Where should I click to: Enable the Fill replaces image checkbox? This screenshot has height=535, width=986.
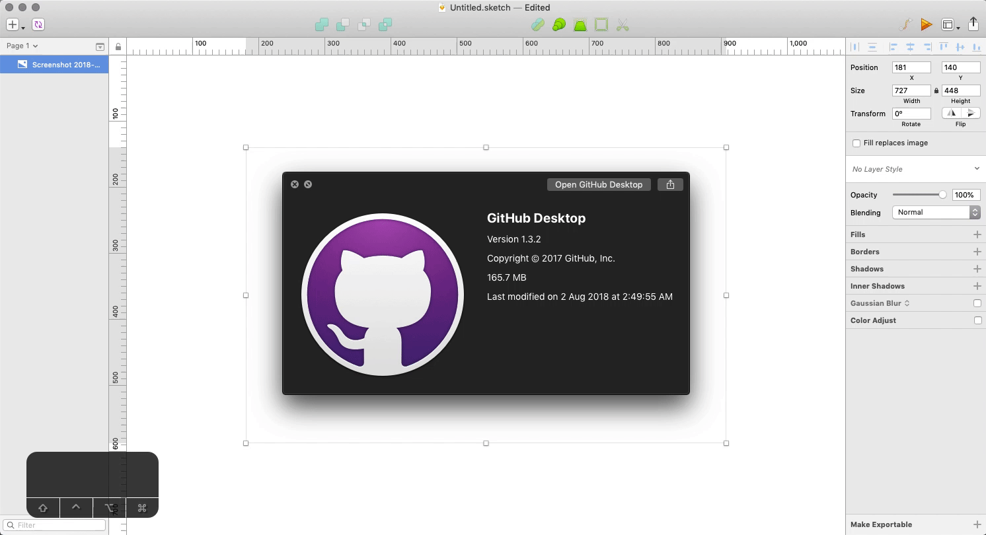pyautogui.click(x=856, y=143)
